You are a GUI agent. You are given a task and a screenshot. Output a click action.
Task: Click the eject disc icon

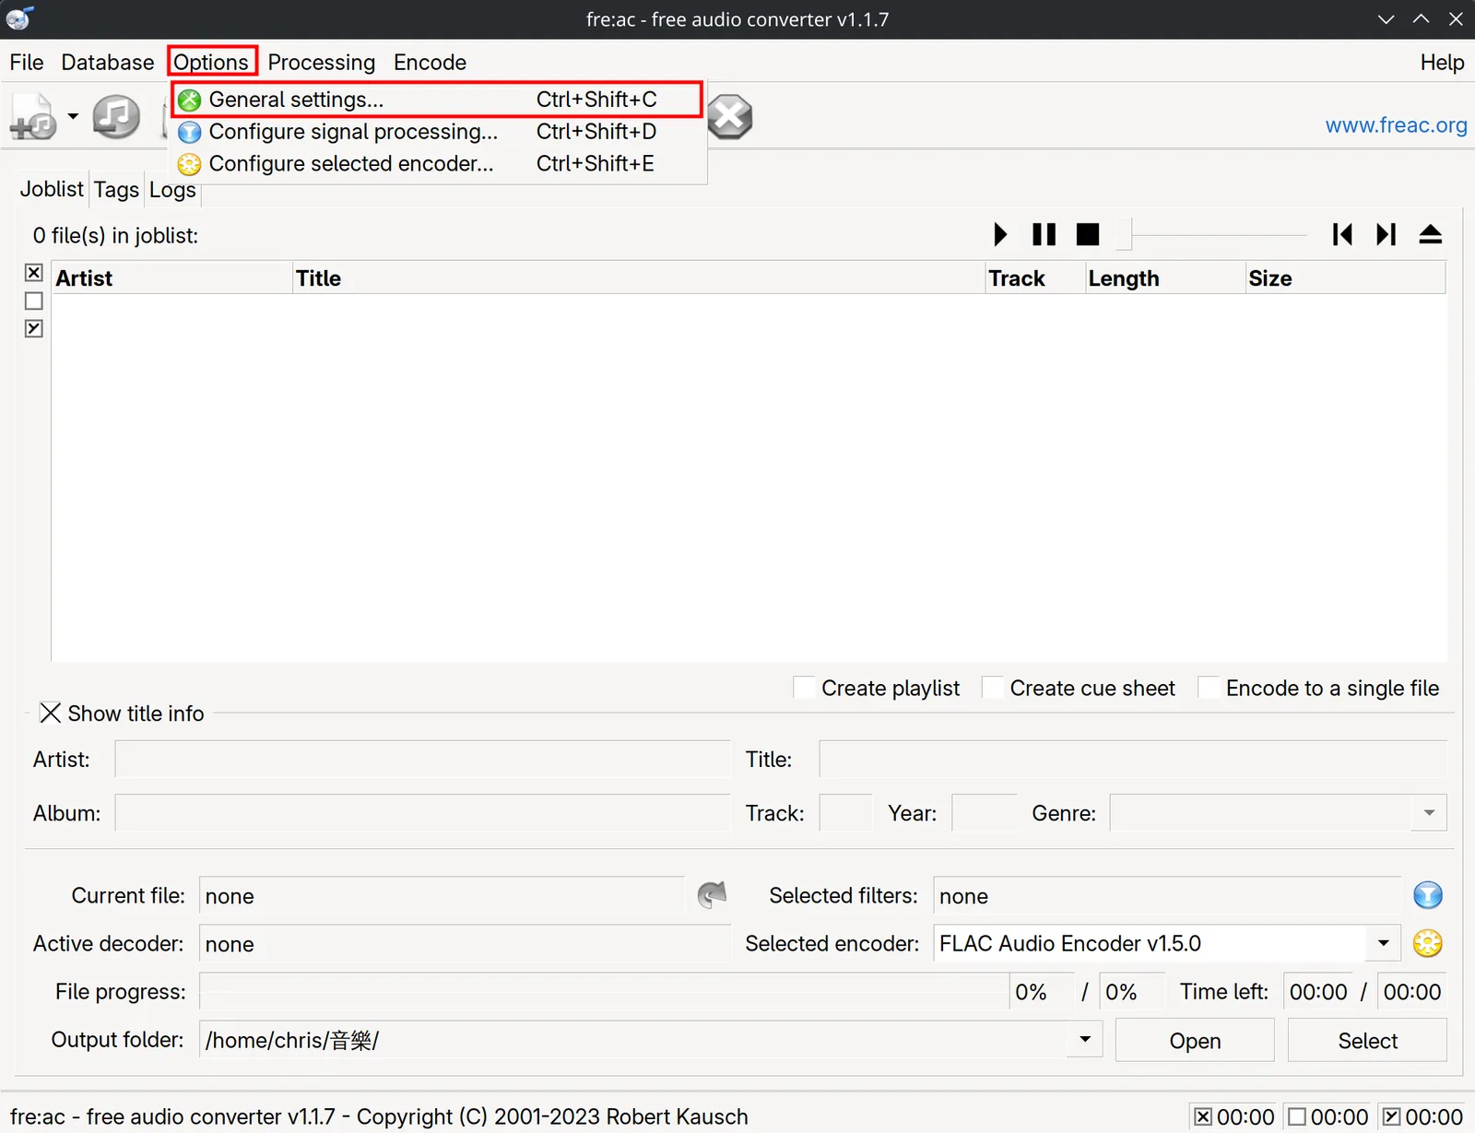pos(1430,234)
